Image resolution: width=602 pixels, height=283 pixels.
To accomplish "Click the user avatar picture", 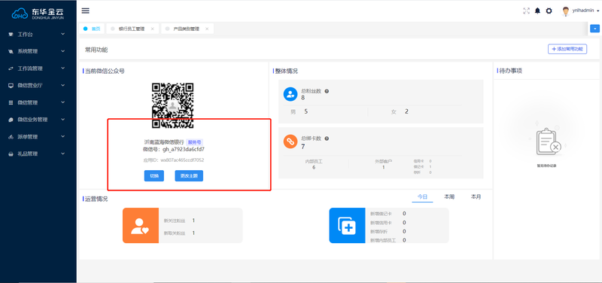I will [x=566, y=11].
